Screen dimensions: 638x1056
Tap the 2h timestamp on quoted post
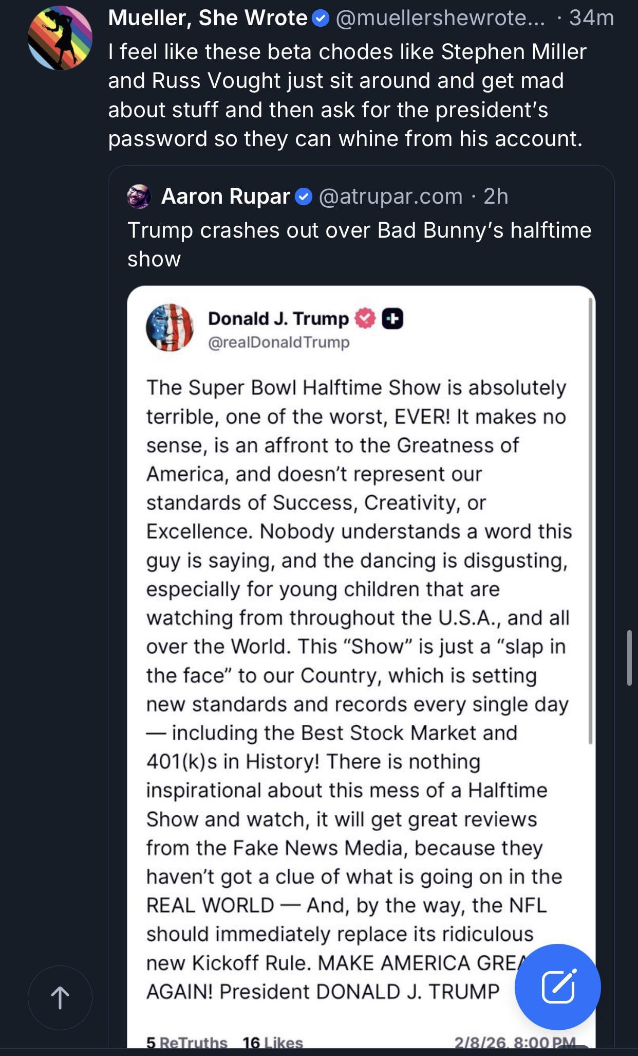point(496,196)
